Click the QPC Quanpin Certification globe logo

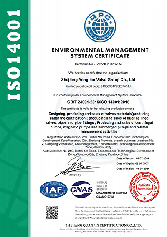100,26
